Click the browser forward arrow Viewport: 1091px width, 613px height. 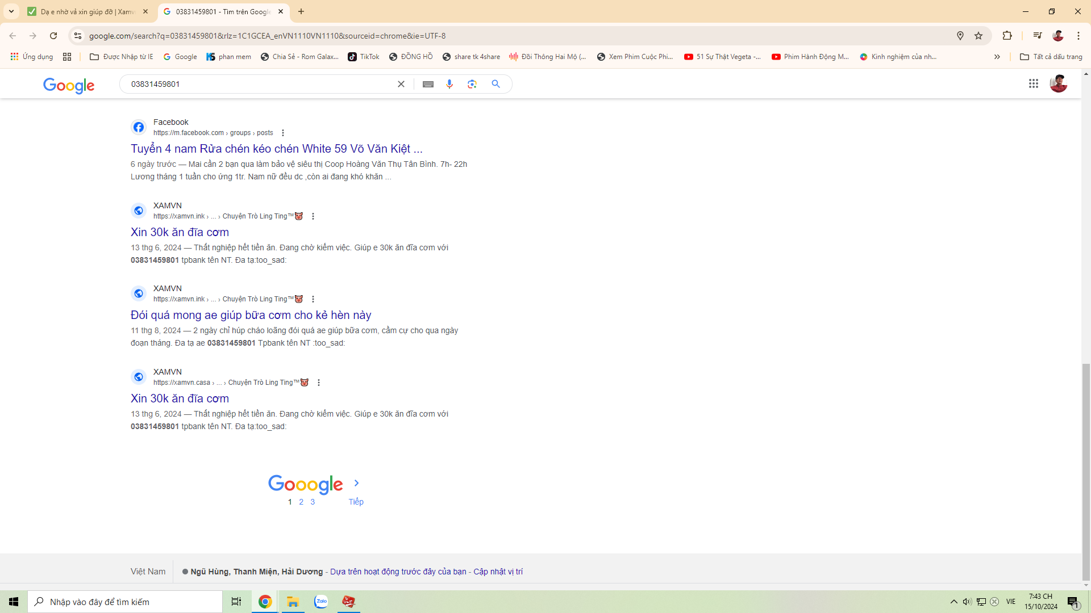pos(33,36)
